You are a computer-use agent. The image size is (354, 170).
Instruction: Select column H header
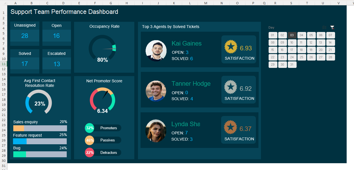pos(126,3)
